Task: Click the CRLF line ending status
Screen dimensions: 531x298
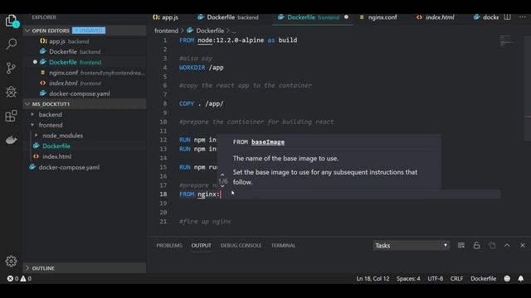Action: [456, 279]
